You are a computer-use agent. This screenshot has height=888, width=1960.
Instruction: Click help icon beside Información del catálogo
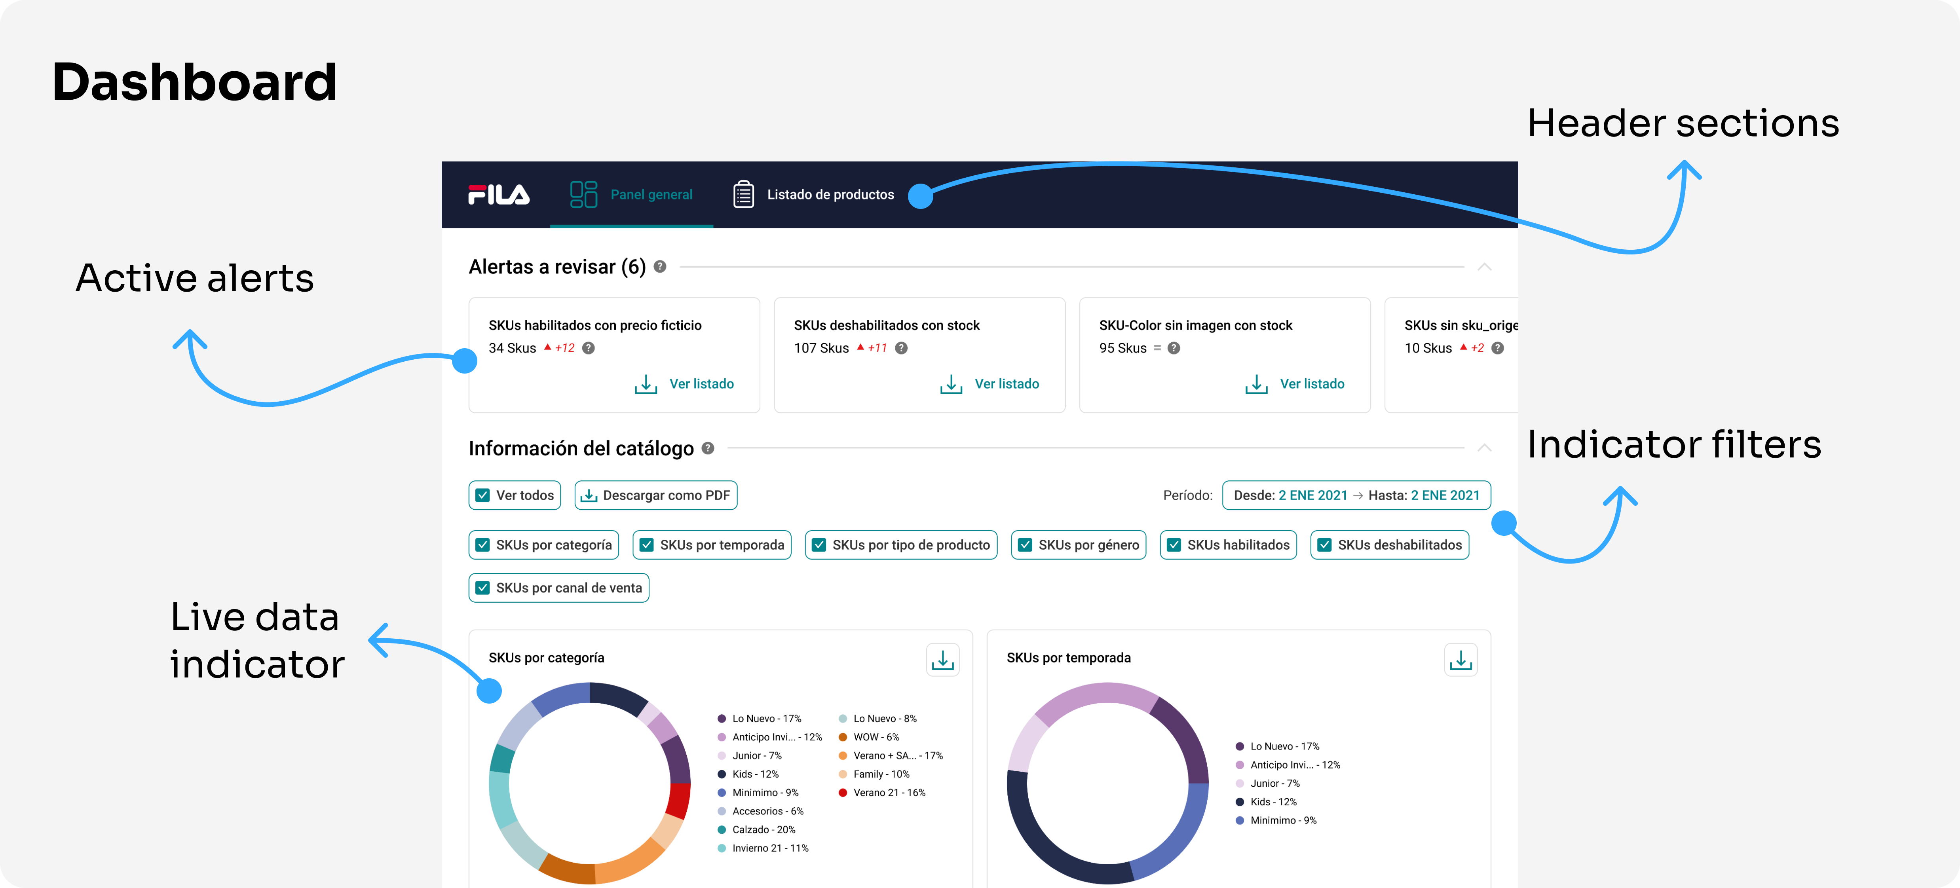point(708,448)
